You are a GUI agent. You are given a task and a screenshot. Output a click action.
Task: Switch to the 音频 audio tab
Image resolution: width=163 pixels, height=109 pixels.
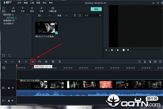pyautogui.click(x=13, y=10)
